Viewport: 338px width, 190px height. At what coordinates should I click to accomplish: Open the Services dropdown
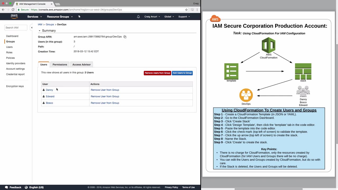[x=35, y=17]
